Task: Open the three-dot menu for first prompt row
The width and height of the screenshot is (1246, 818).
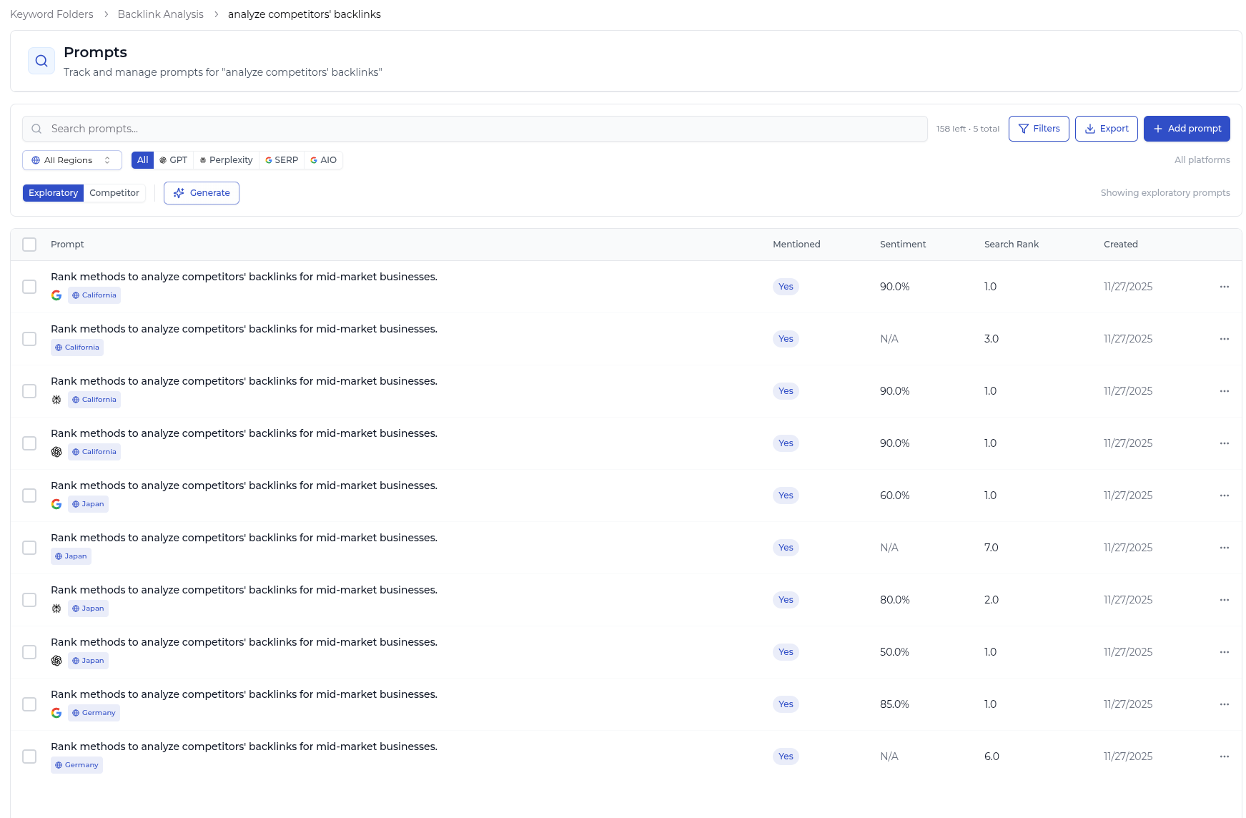Action: (x=1224, y=287)
